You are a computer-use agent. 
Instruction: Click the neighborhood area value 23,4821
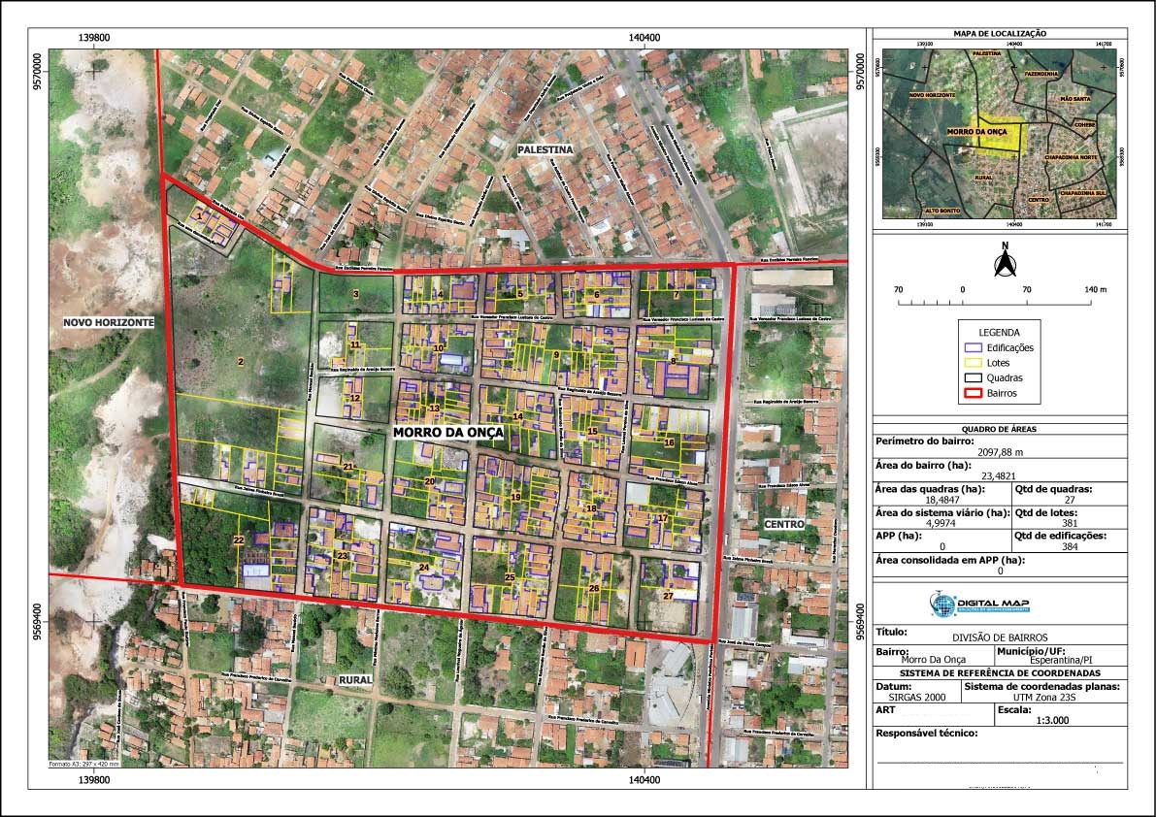[x=1000, y=475]
